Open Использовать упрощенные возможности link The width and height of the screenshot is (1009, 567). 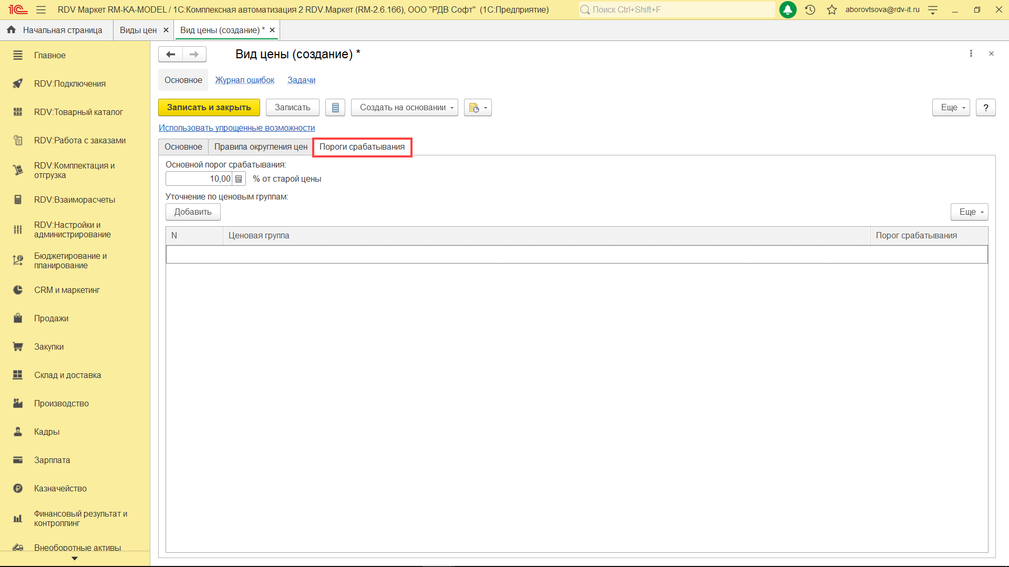point(236,128)
